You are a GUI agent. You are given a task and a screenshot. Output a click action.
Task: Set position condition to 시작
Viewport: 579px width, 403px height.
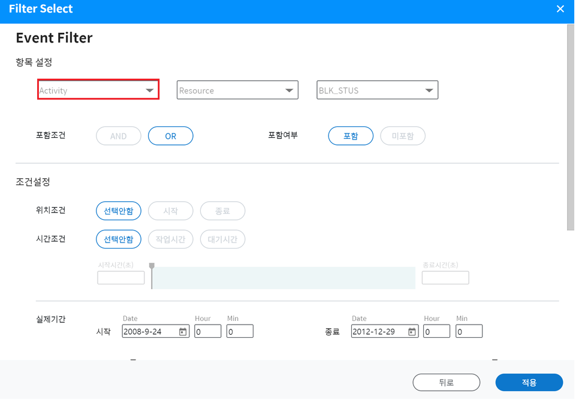click(171, 211)
